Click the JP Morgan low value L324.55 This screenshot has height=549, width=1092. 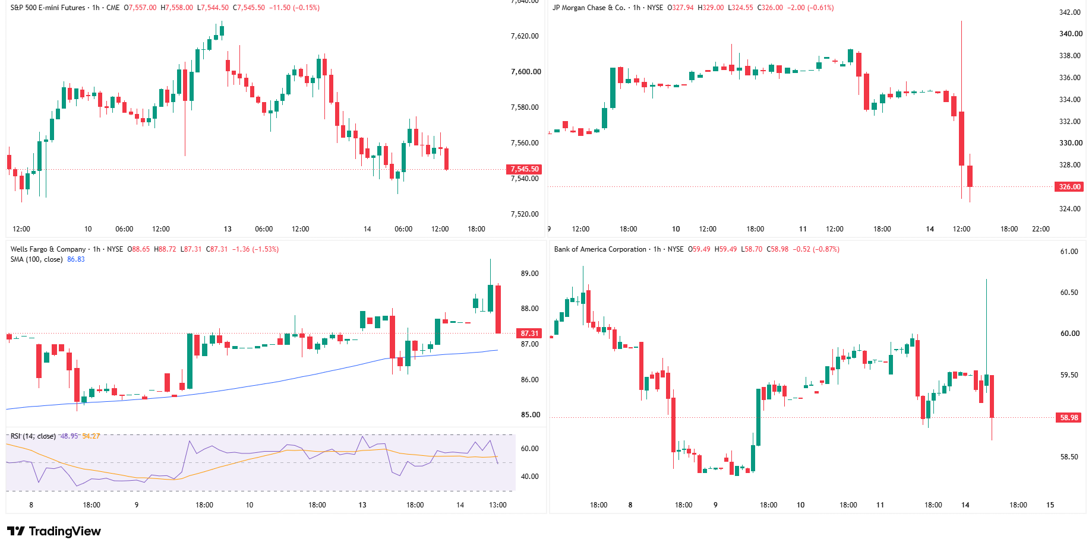click(x=741, y=8)
